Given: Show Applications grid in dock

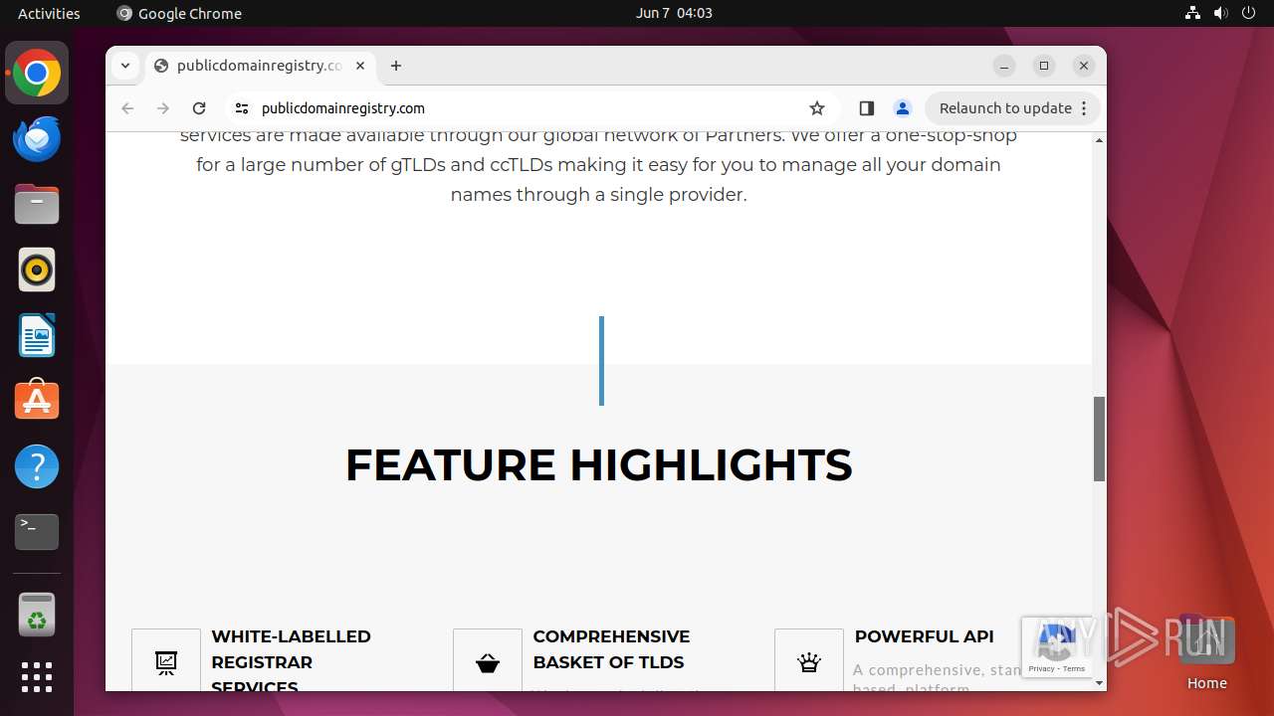Looking at the screenshot, I should [x=37, y=677].
